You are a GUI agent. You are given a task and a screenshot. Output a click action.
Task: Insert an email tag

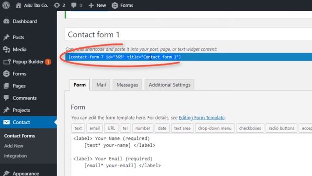95,128
